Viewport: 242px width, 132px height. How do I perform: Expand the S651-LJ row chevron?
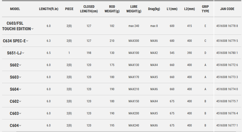pyautogui.click(x=23, y=53)
